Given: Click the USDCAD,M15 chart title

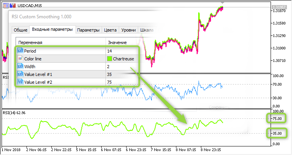Looking at the screenshot, I should 30,5.
